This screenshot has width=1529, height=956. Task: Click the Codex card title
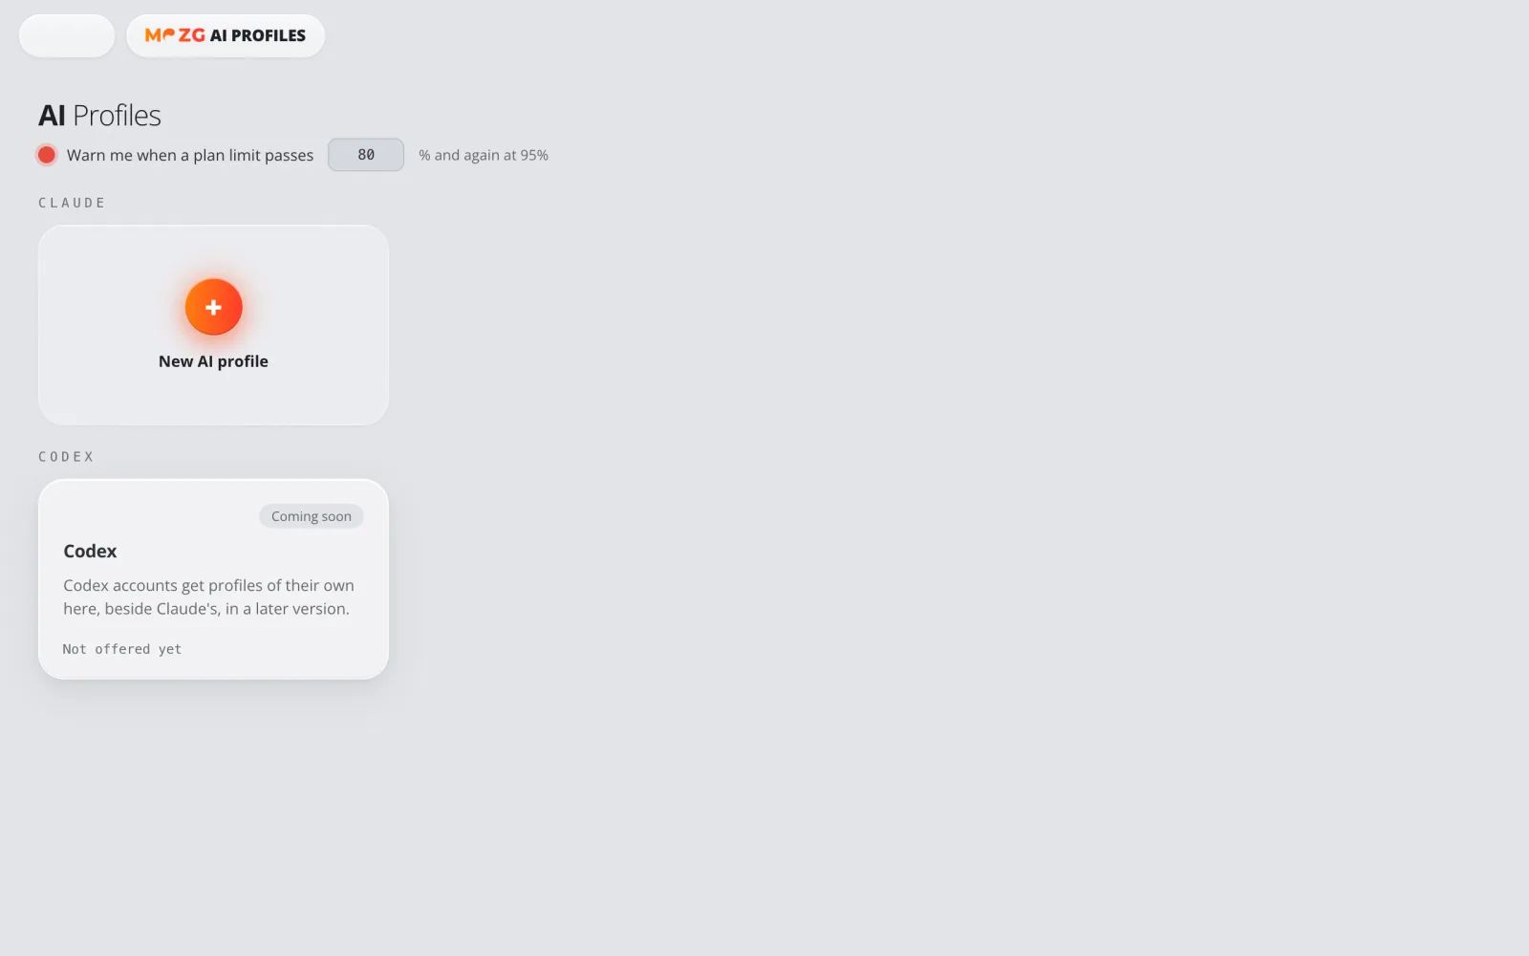[90, 552]
